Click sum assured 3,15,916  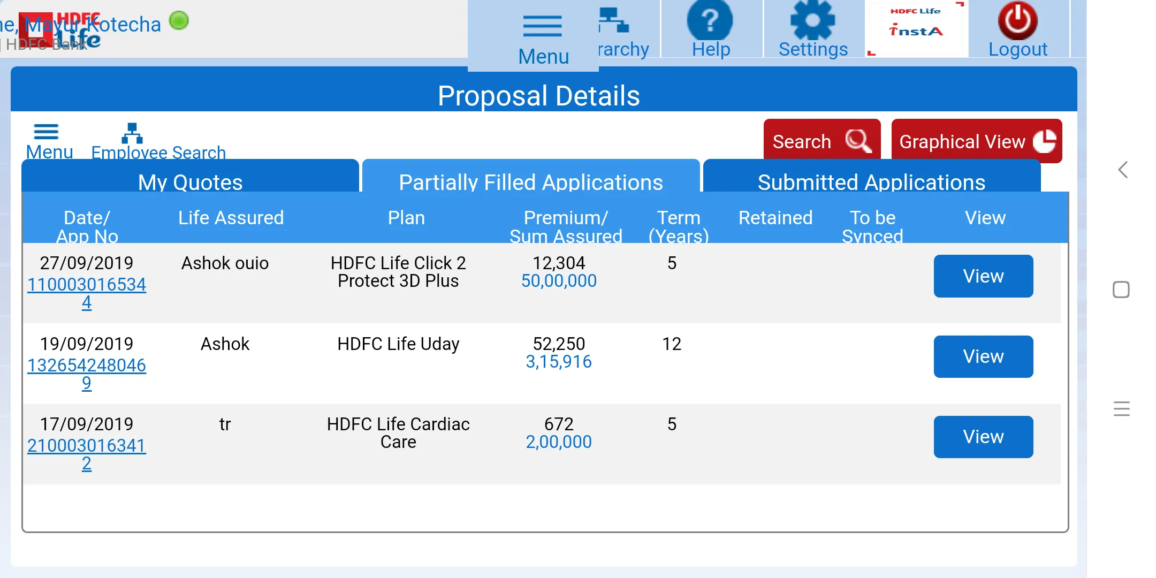pyautogui.click(x=559, y=361)
